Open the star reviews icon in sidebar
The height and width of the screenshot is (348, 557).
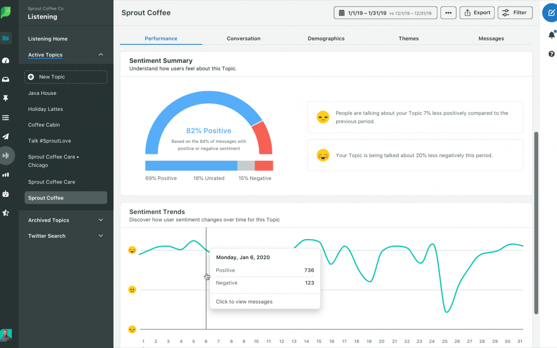[6, 213]
